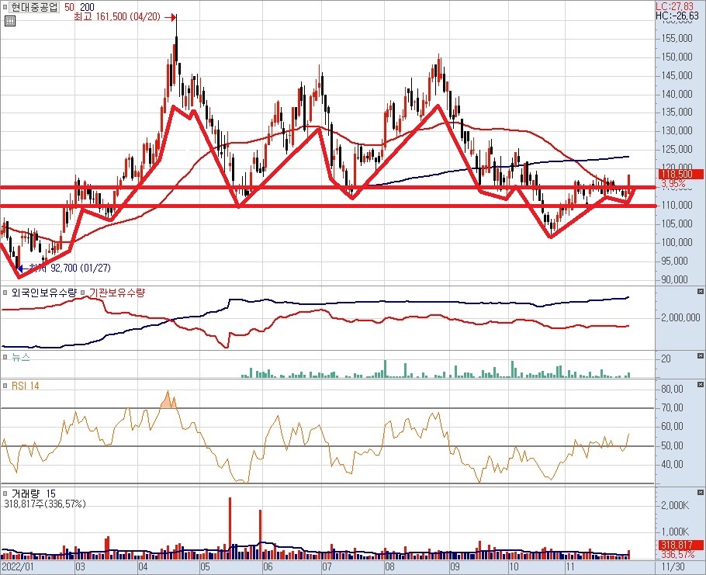This screenshot has height=575, width=706.
Task: Toggle the 외국인보유수량 series marker
Action: (x=5, y=293)
